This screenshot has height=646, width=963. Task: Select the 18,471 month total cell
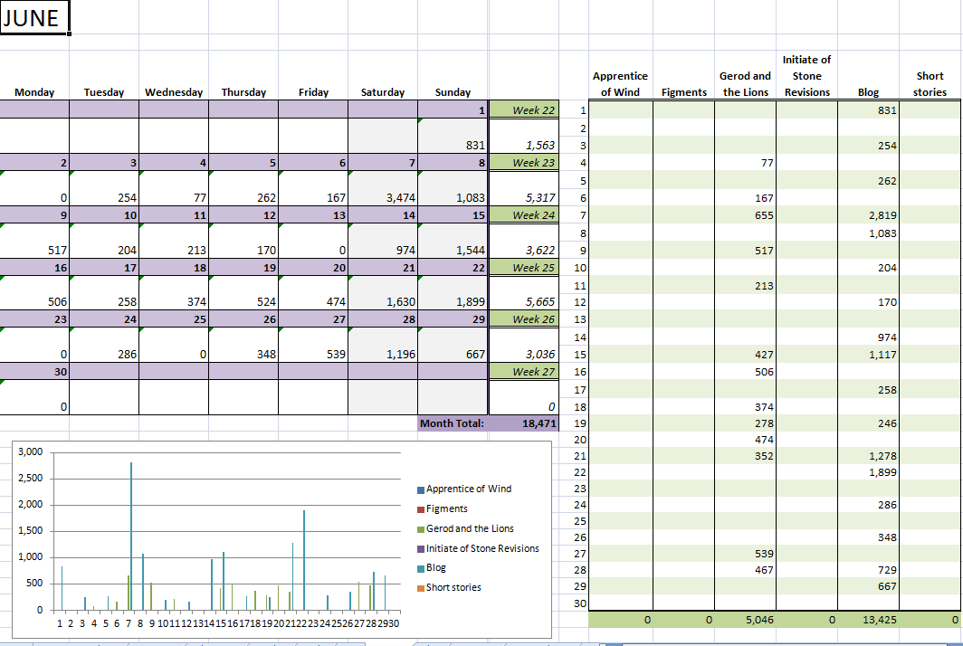(524, 423)
